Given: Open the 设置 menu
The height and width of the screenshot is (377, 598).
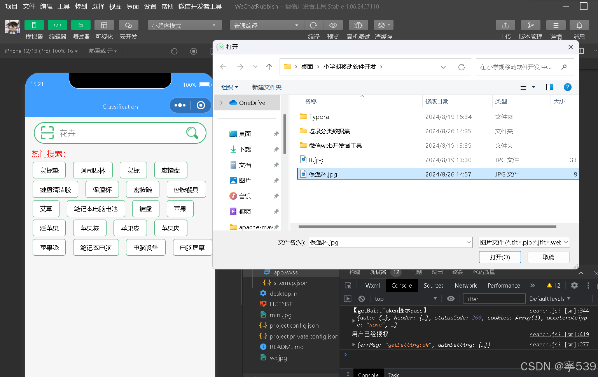Looking at the screenshot, I should click(150, 6).
